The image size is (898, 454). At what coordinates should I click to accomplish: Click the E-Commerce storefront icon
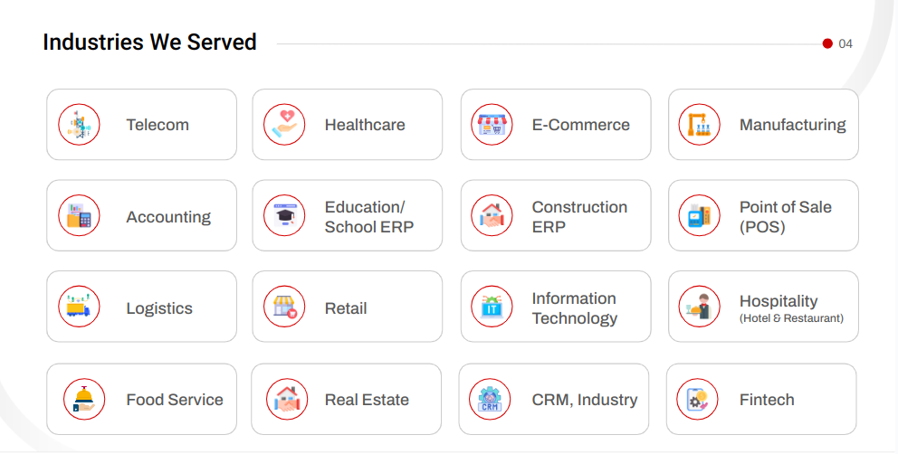(492, 125)
